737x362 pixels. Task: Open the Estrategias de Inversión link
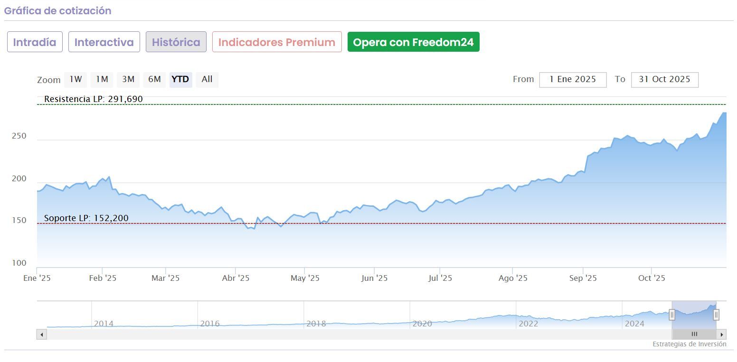tap(689, 344)
